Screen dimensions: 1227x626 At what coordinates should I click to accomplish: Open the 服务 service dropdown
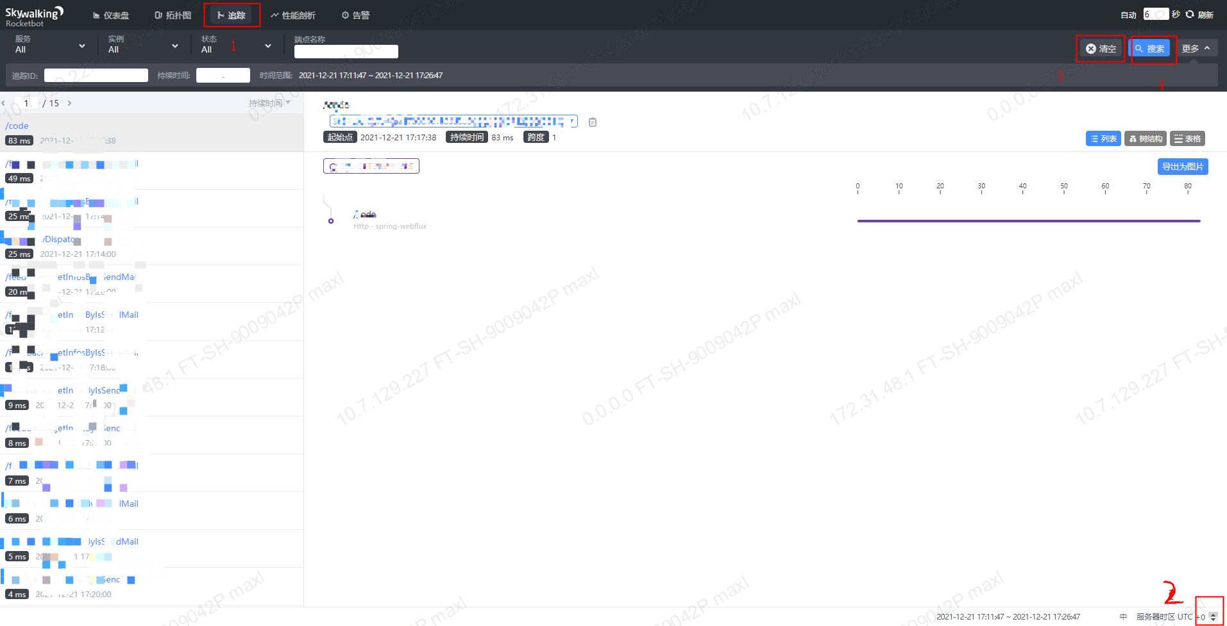(x=82, y=45)
